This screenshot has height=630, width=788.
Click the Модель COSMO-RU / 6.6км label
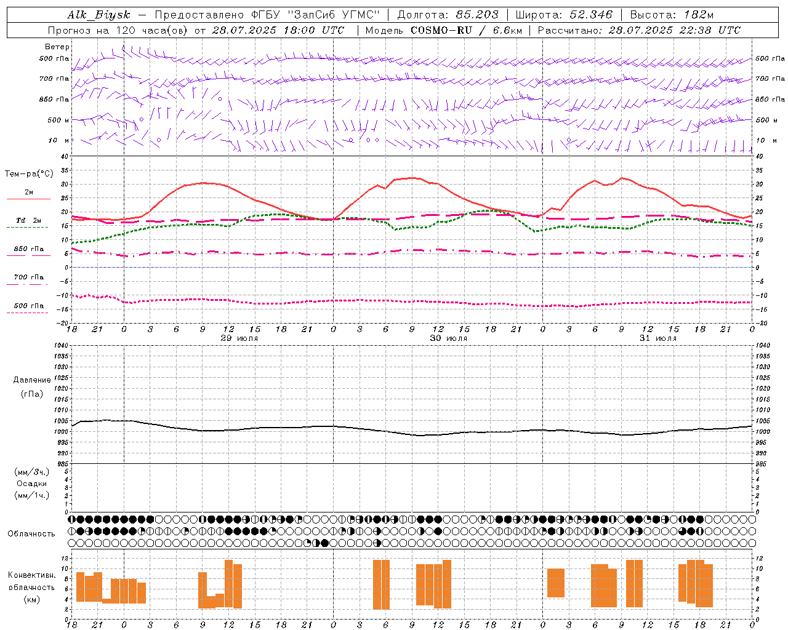point(444,30)
